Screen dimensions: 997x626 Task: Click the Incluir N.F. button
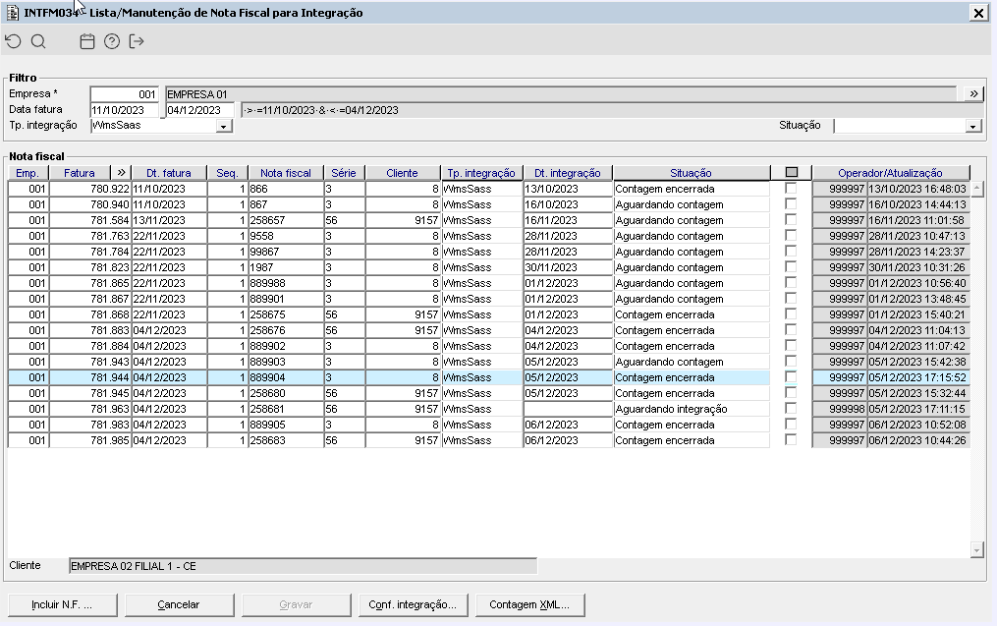(x=62, y=605)
